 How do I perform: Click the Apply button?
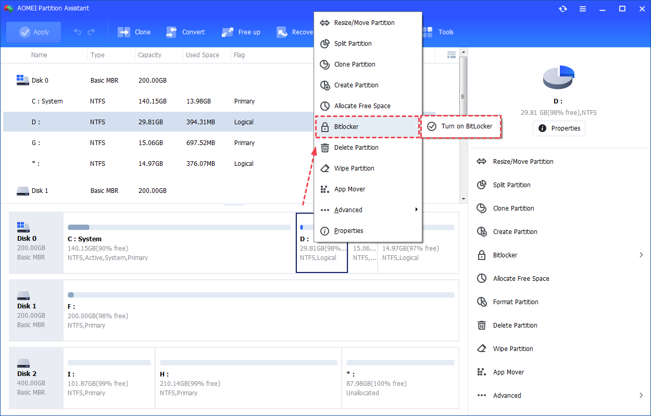pos(33,32)
